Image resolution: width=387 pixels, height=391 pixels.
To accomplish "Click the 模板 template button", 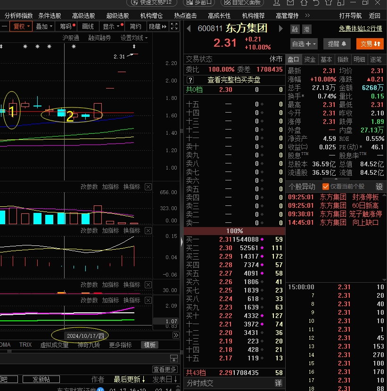I will [150, 345].
